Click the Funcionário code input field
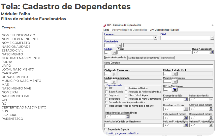 tap(110, 45)
